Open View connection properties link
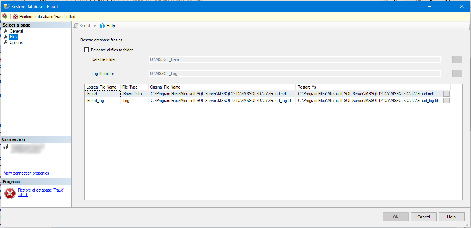471x228 pixels. click(x=27, y=173)
